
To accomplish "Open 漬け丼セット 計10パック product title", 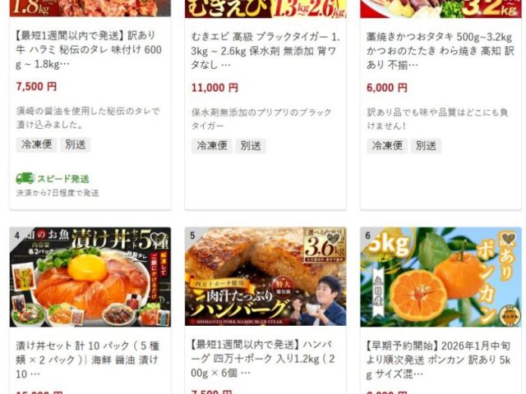I will point(88,360).
